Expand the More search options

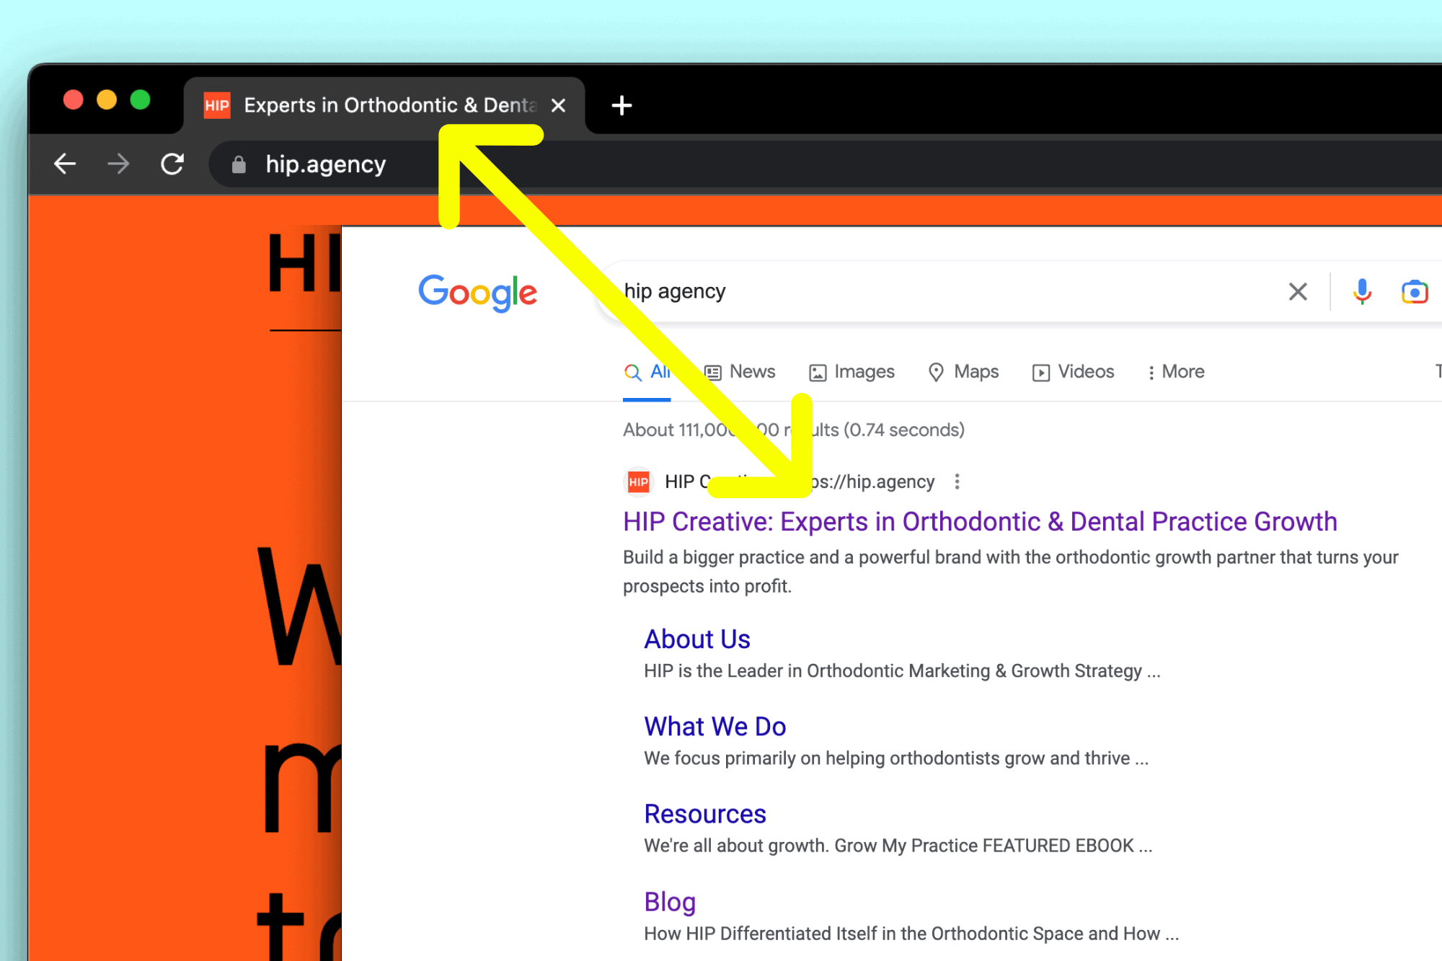[1176, 372]
